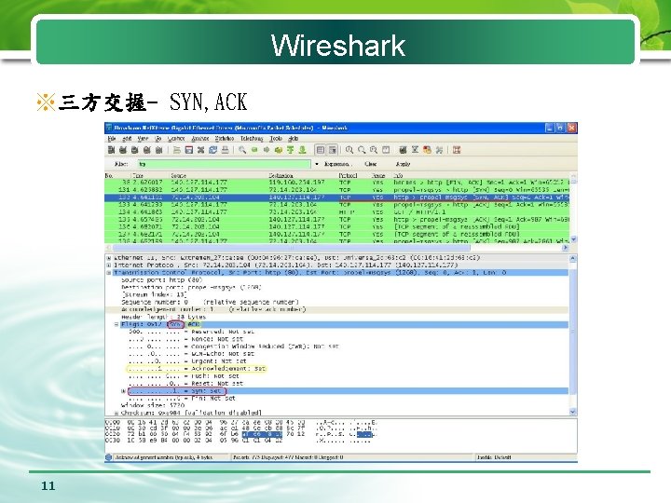The width and height of the screenshot is (671, 503).
Task: Open the View menu
Action: pos(143,139)
